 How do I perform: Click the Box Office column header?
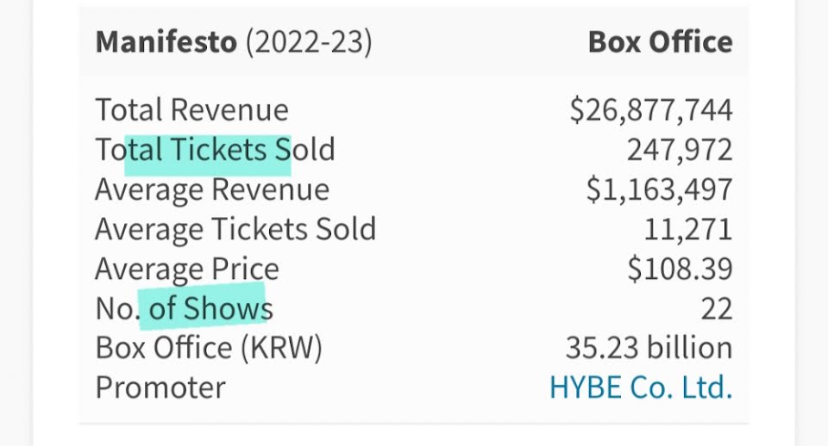tap(660, 42)
